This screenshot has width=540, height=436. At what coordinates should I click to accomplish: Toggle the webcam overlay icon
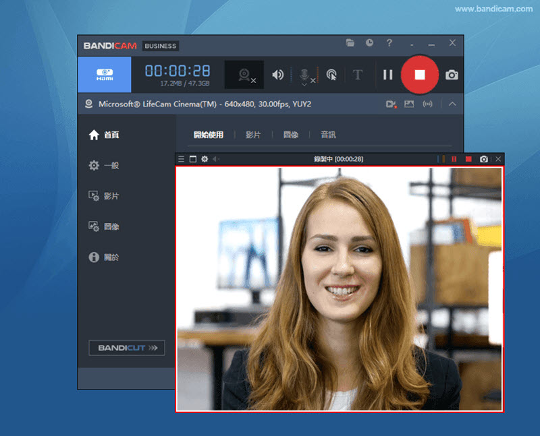coord(244,75)
